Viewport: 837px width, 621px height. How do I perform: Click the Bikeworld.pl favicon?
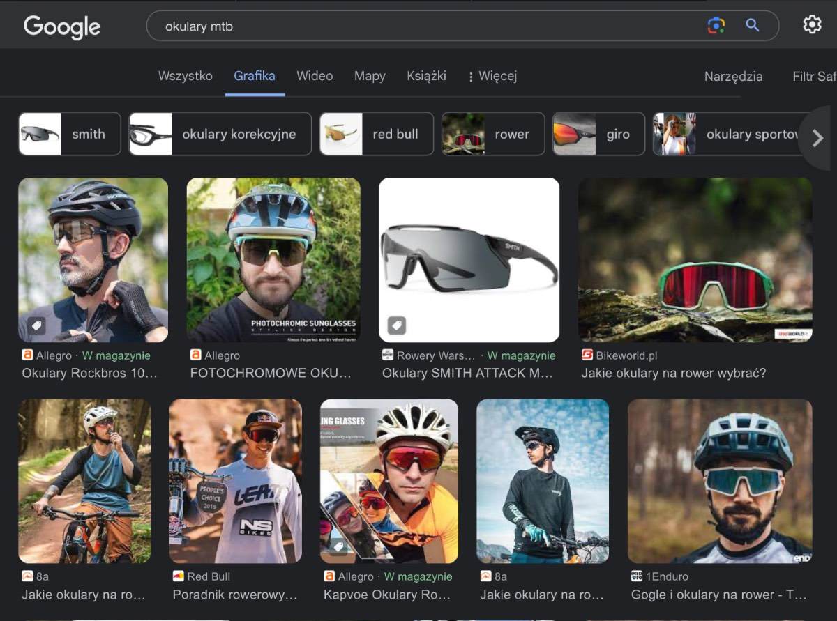(x=587, y=355)
